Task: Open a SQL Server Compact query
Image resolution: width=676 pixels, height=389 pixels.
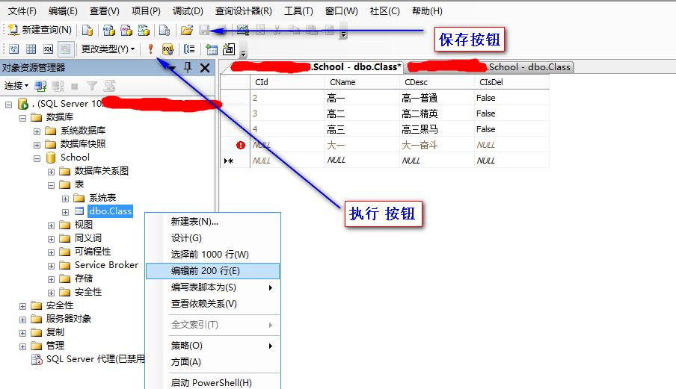Action: tap(165, 30)
